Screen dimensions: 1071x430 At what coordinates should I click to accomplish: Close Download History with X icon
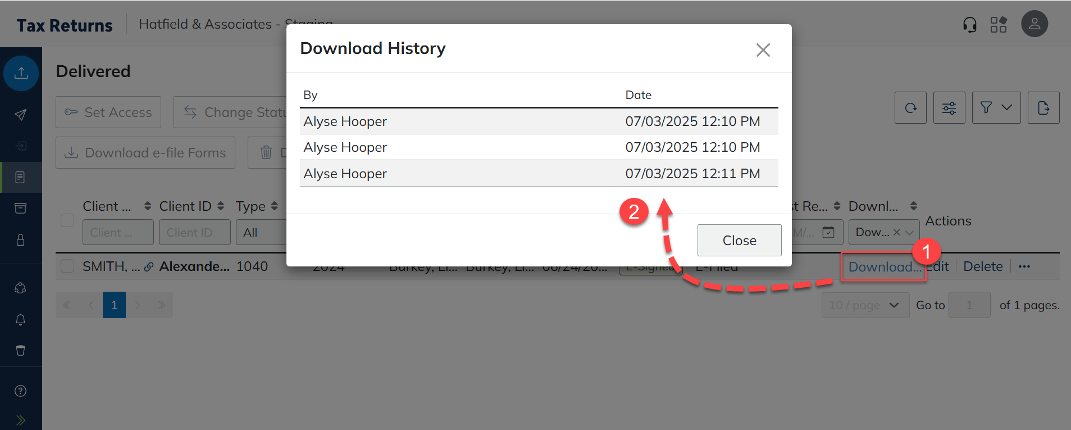pyautogui.click(x=763, y=50)
